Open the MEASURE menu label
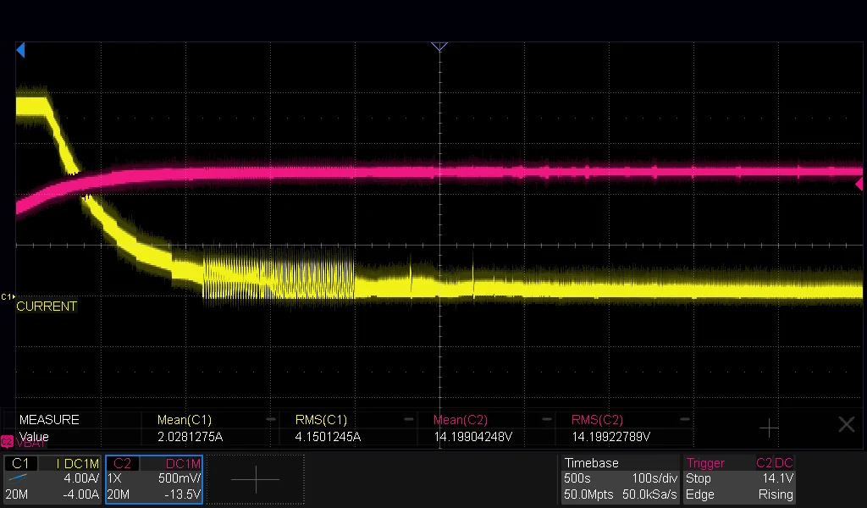 [49, 420]
